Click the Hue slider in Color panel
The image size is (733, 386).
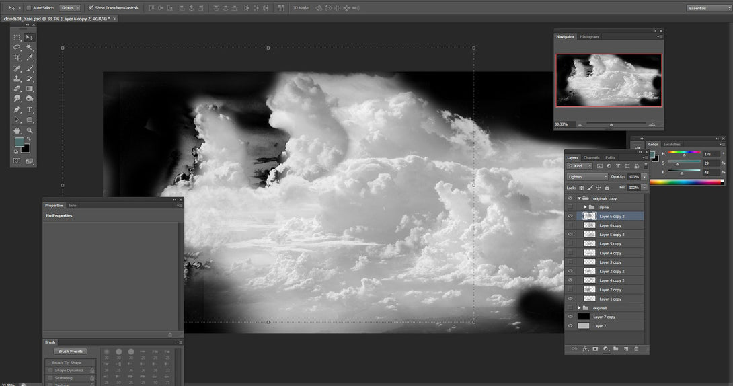pyautogui.click(x=684, y=153)
